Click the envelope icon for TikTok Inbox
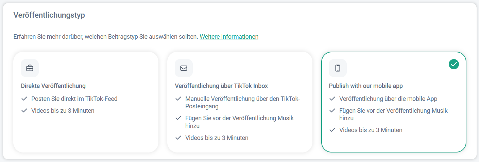The height and width of the screenshot is (162, 479). (184, 68)
